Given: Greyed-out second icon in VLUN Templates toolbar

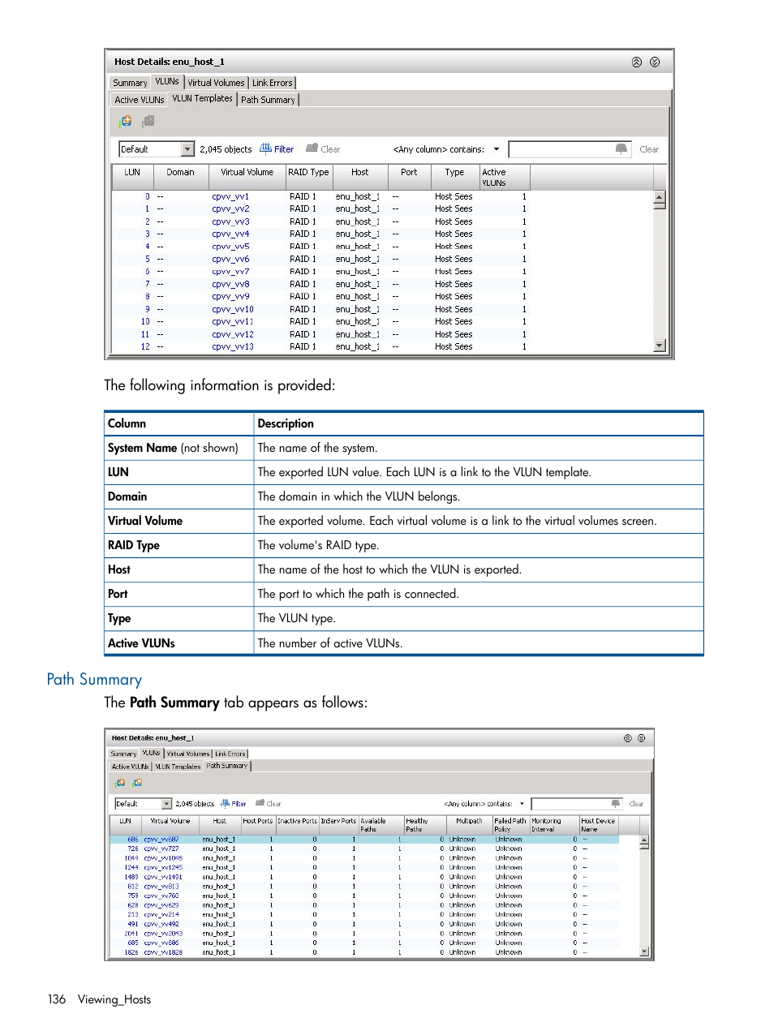Looking at the screenshot, I should [x=148, y=122].
